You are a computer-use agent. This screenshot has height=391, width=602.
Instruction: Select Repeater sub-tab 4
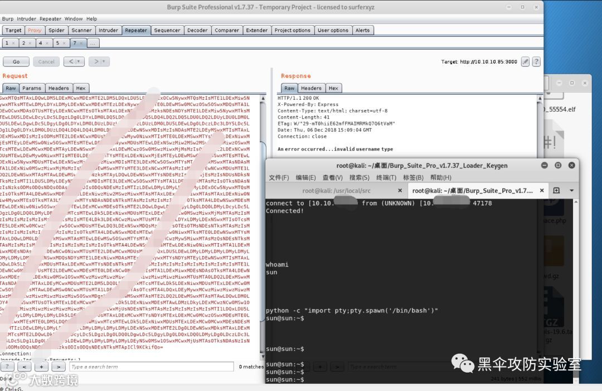(40, 43)
